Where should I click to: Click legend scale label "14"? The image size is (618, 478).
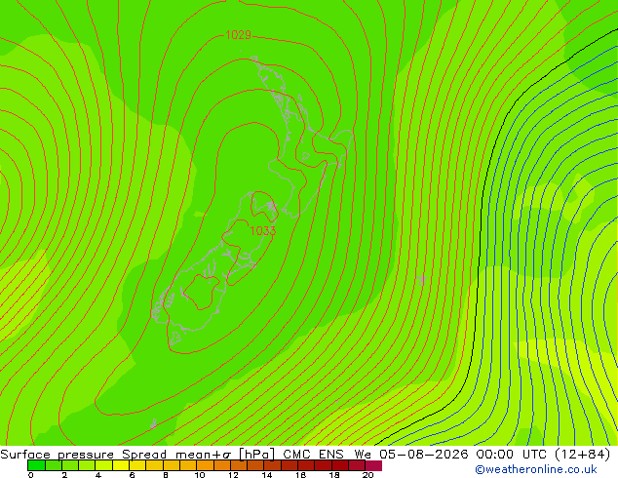pos(267,475)
